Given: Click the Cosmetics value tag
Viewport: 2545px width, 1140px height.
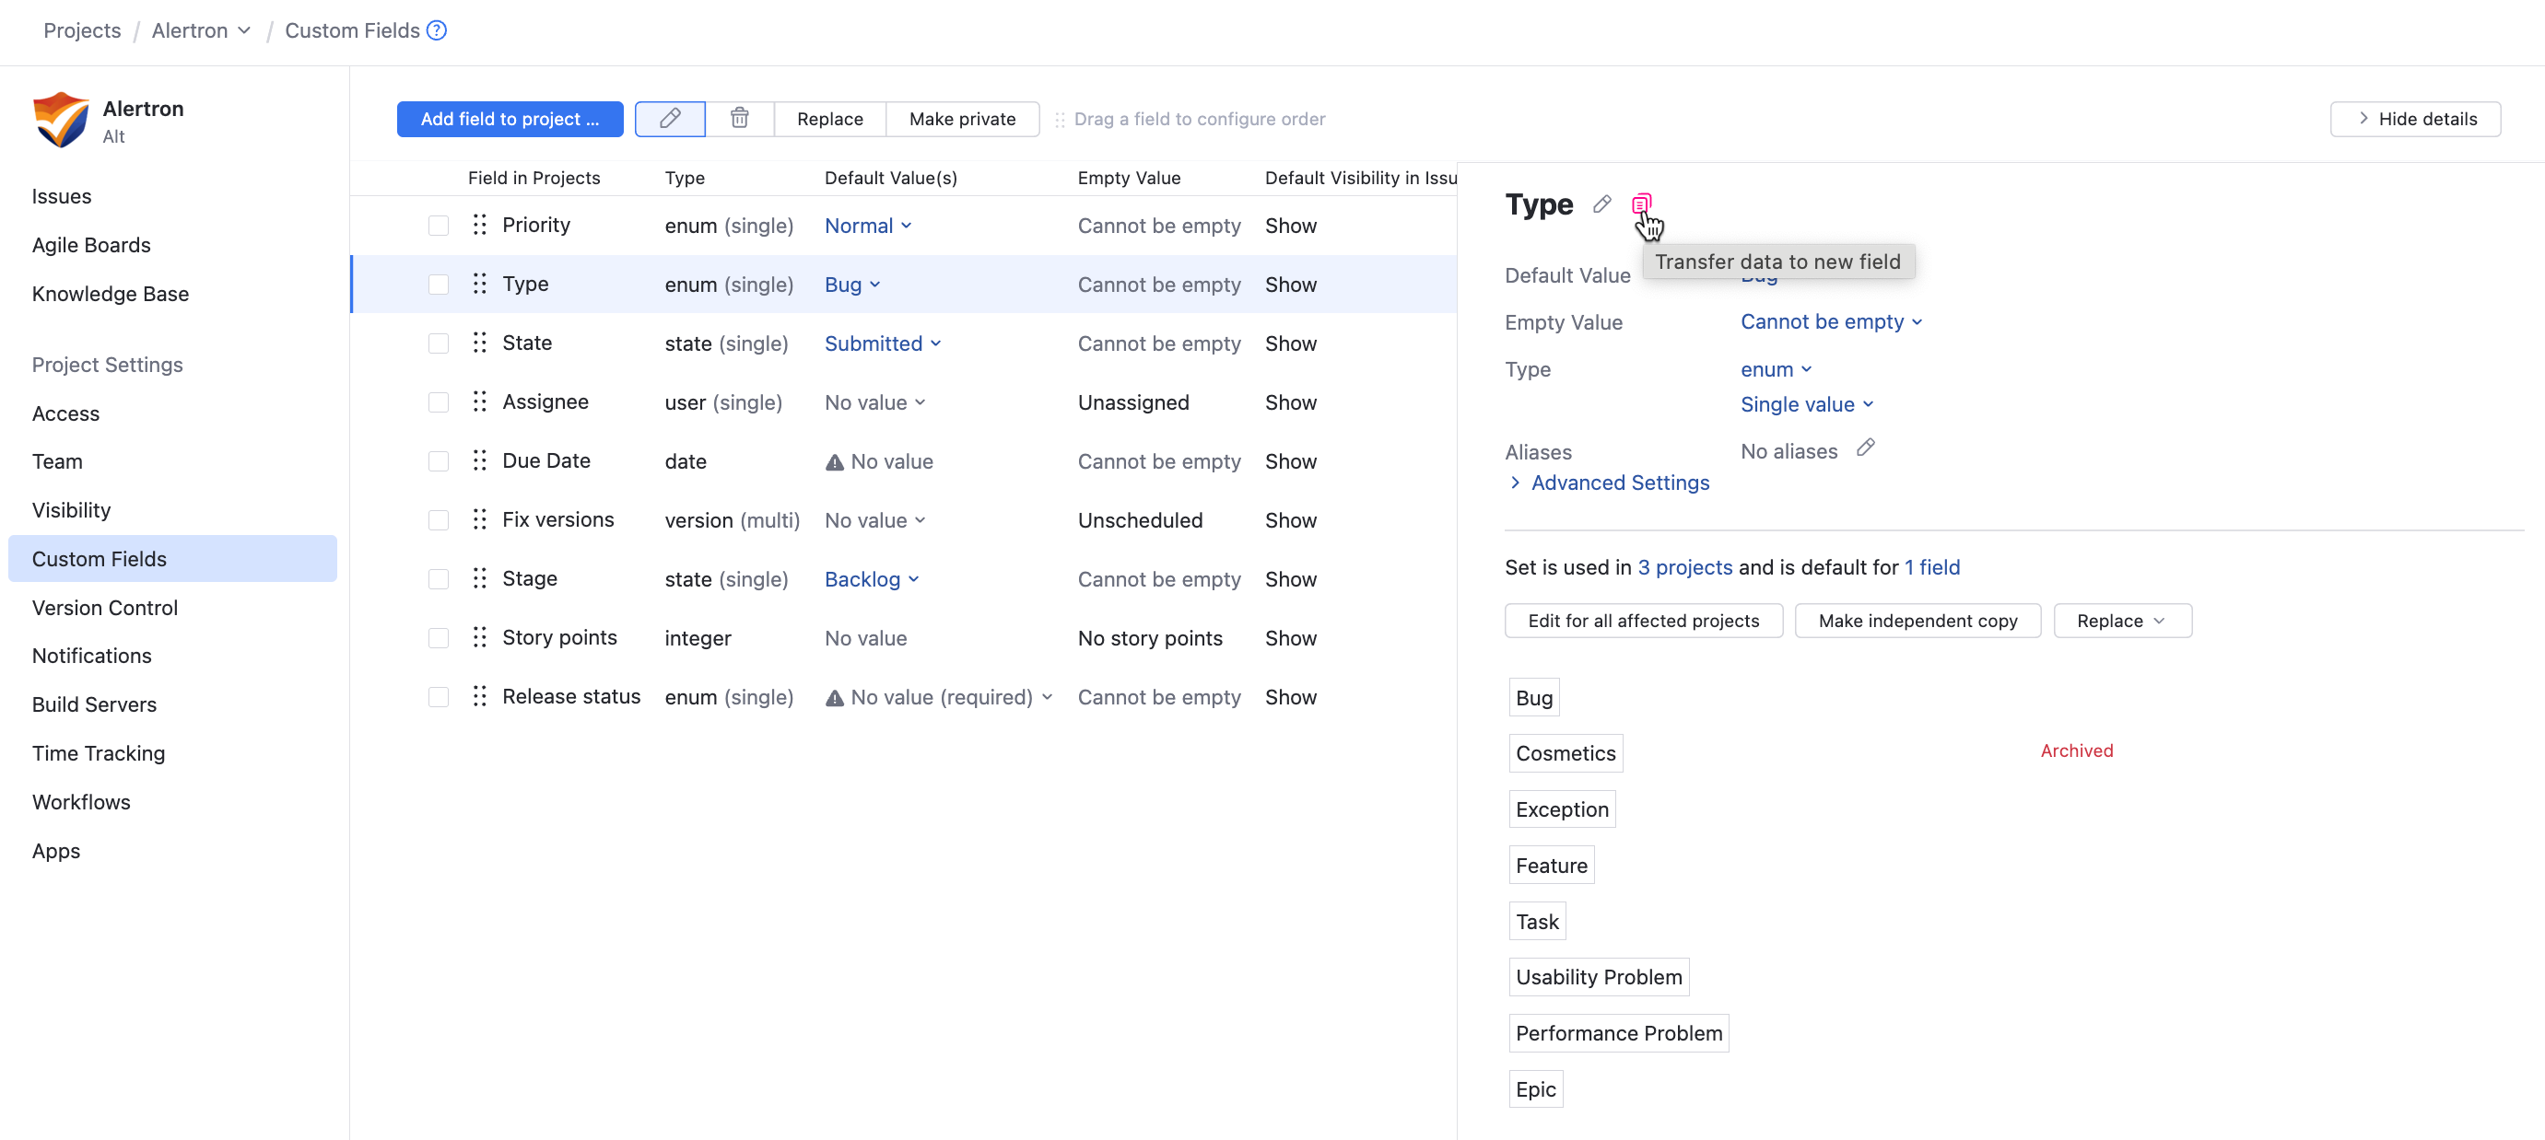Looking at the screenshot, I should point(1565,753).
